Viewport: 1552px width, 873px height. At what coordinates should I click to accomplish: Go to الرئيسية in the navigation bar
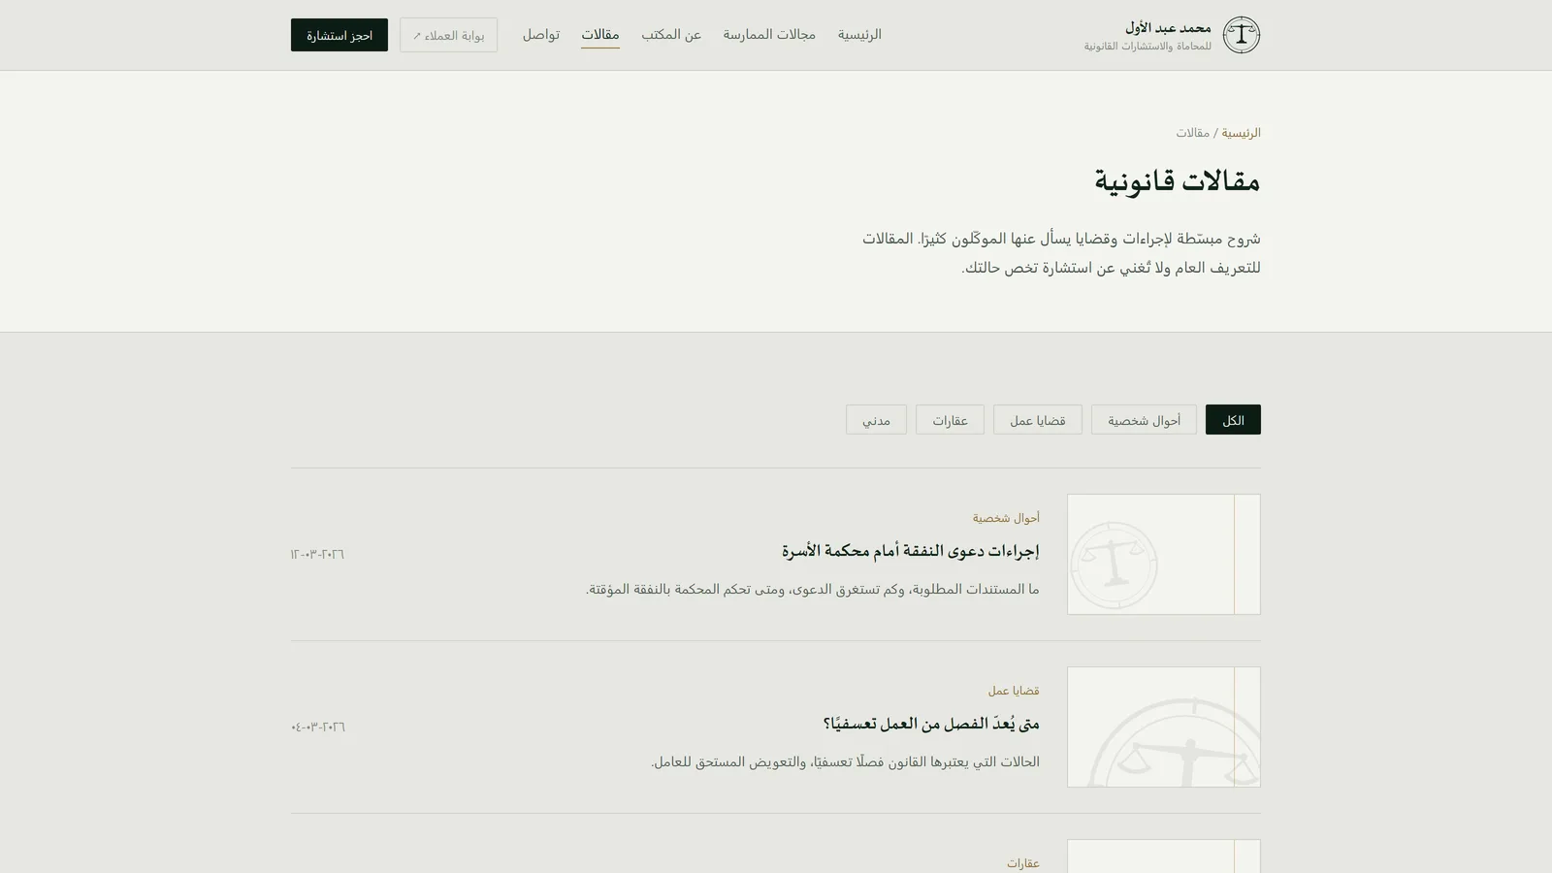(859, 35)
